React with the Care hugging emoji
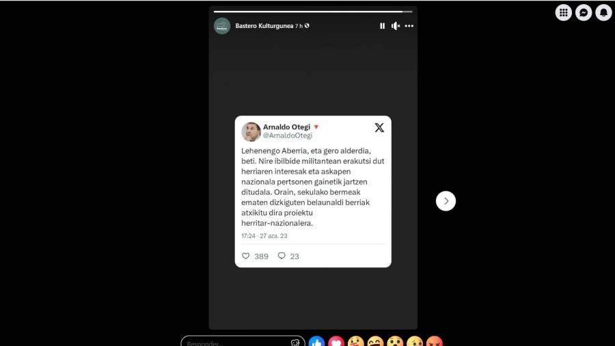The height and width of the screenshot is (346, 615). (356, 342)
